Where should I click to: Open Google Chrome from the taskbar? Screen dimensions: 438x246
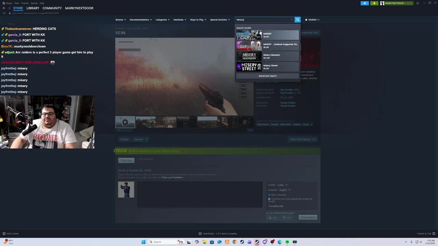[234, 242]
